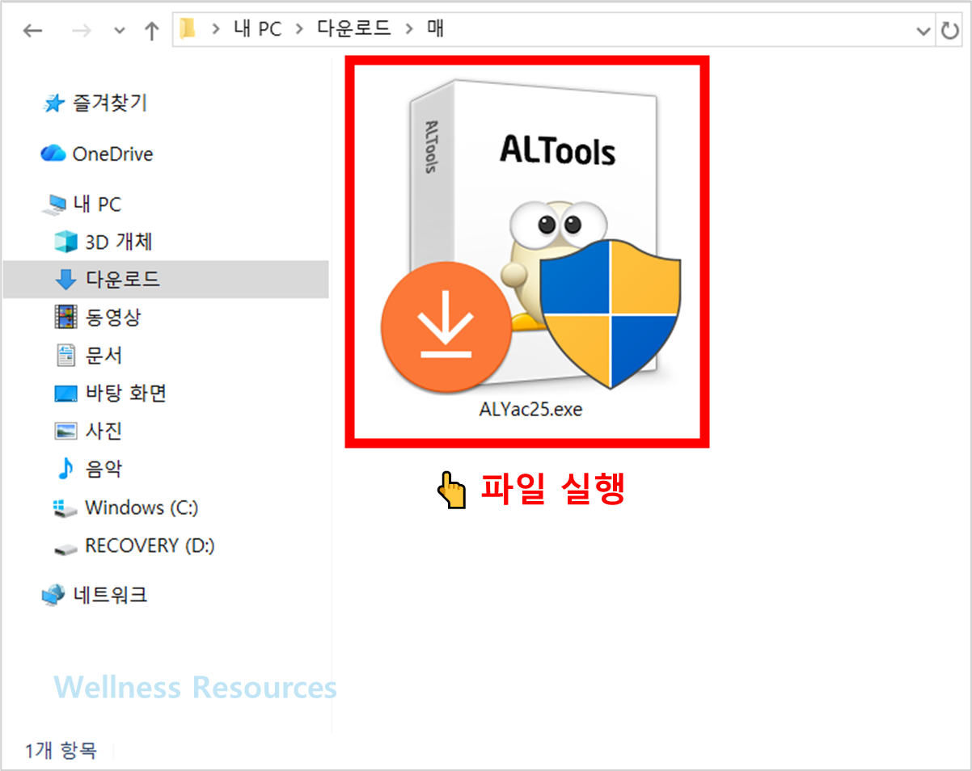Click the 사진 picture icon
This screenshot has height=771, width=972.
[x=66, y=431]
